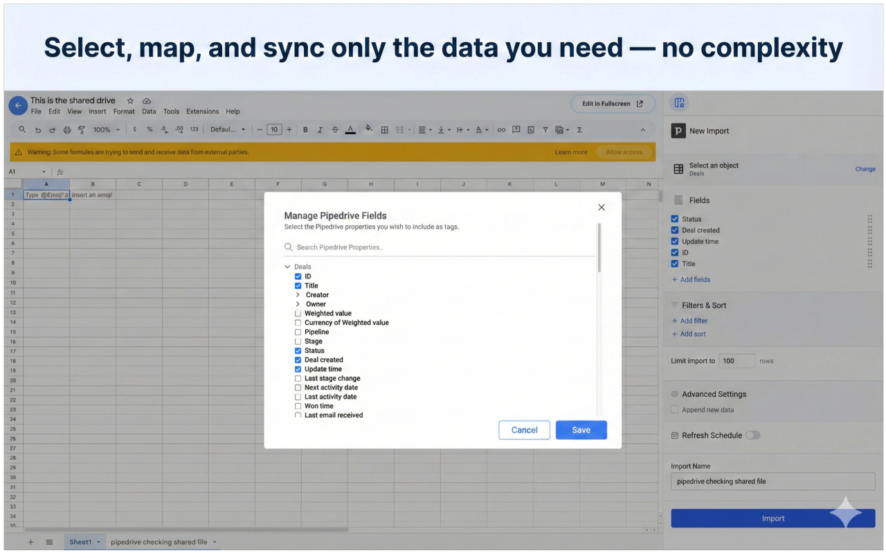Pick a text color in toolbar
Image resolution: width=886 pixels, height=553 pixels.
point(350,130)
